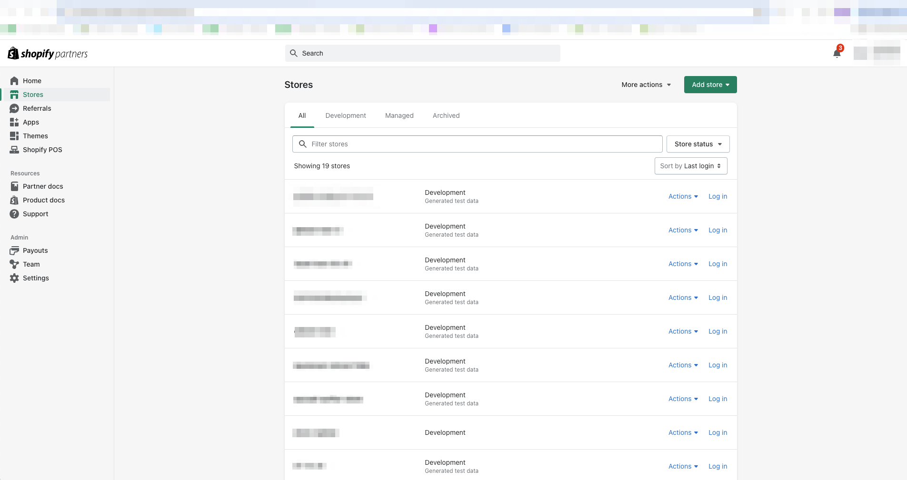
Task: Focus the top Search field
Action: 423,53
